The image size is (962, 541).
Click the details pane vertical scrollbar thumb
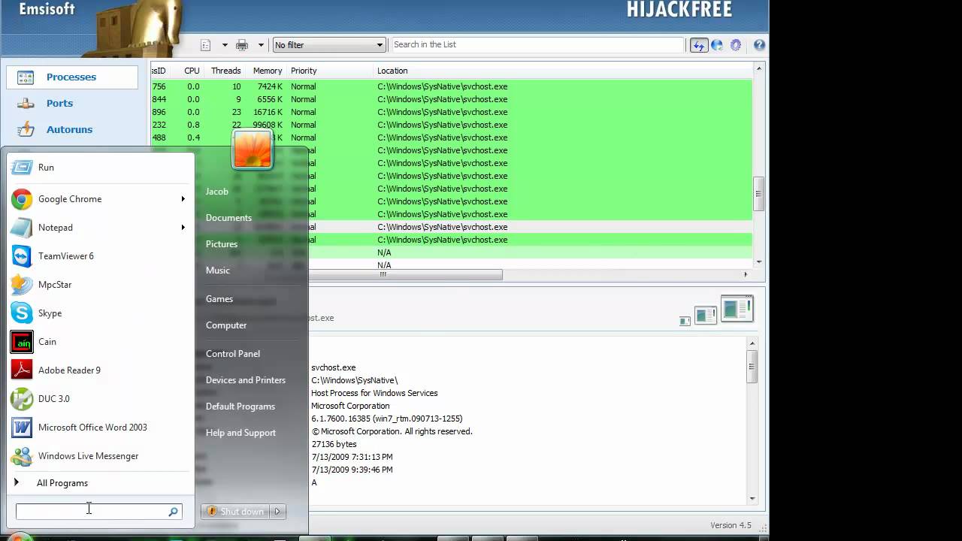click(x=752, y=367)
